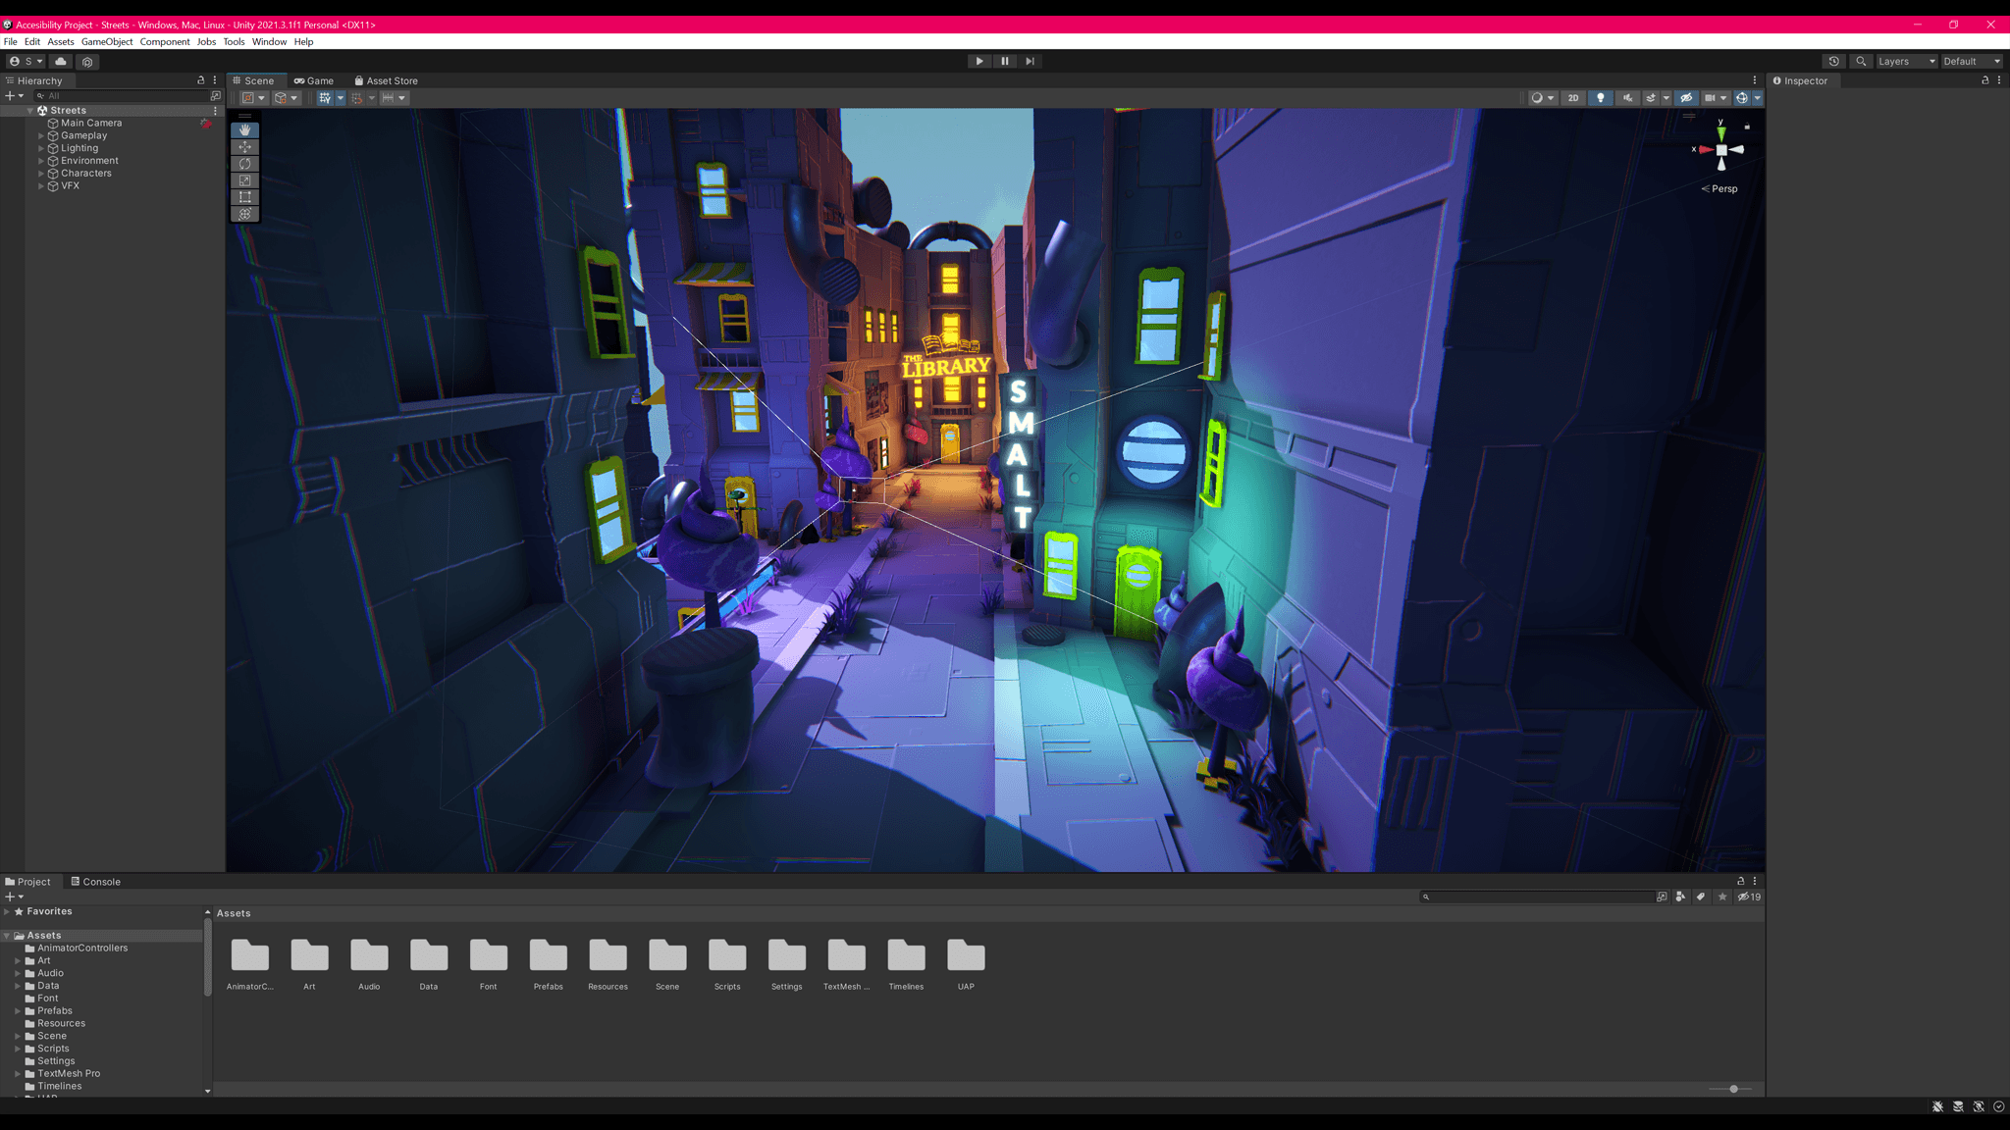Open the GameObject menu
The image size is (2010, 1130).
(x=107, y=41)
